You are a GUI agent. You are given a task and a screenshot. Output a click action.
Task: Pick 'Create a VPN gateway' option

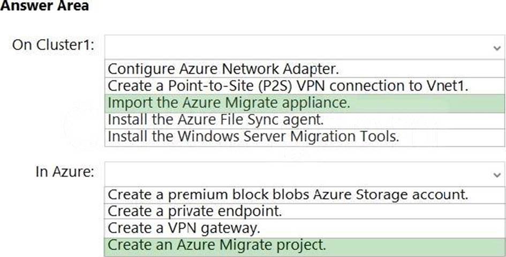coord(184,228)
